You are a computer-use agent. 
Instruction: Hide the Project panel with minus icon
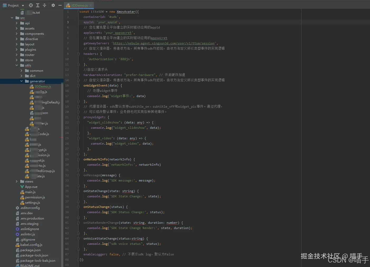click(x=60, y=5)
